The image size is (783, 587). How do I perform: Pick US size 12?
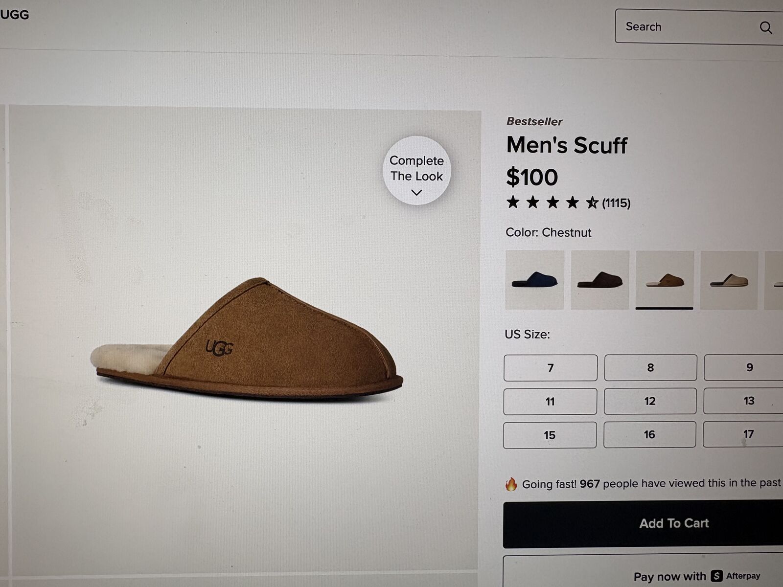point(650,401)
